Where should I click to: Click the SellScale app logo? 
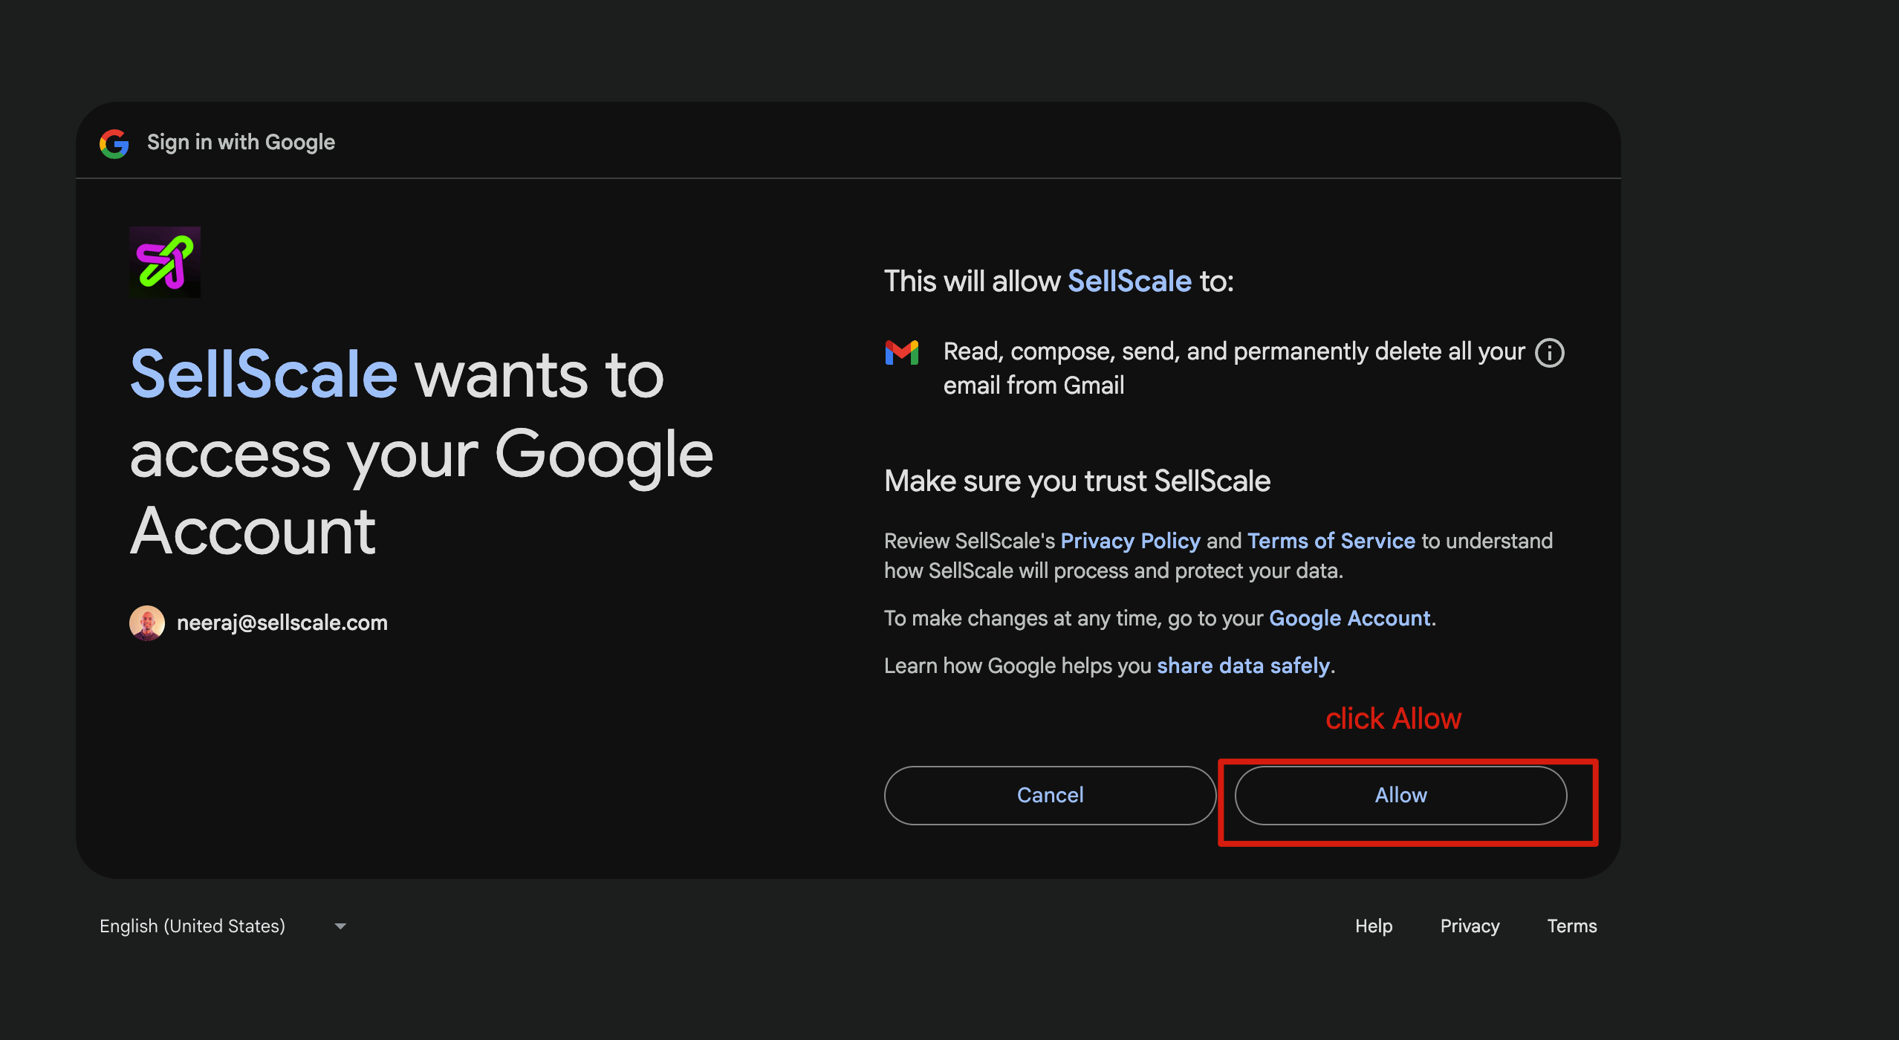165,262
